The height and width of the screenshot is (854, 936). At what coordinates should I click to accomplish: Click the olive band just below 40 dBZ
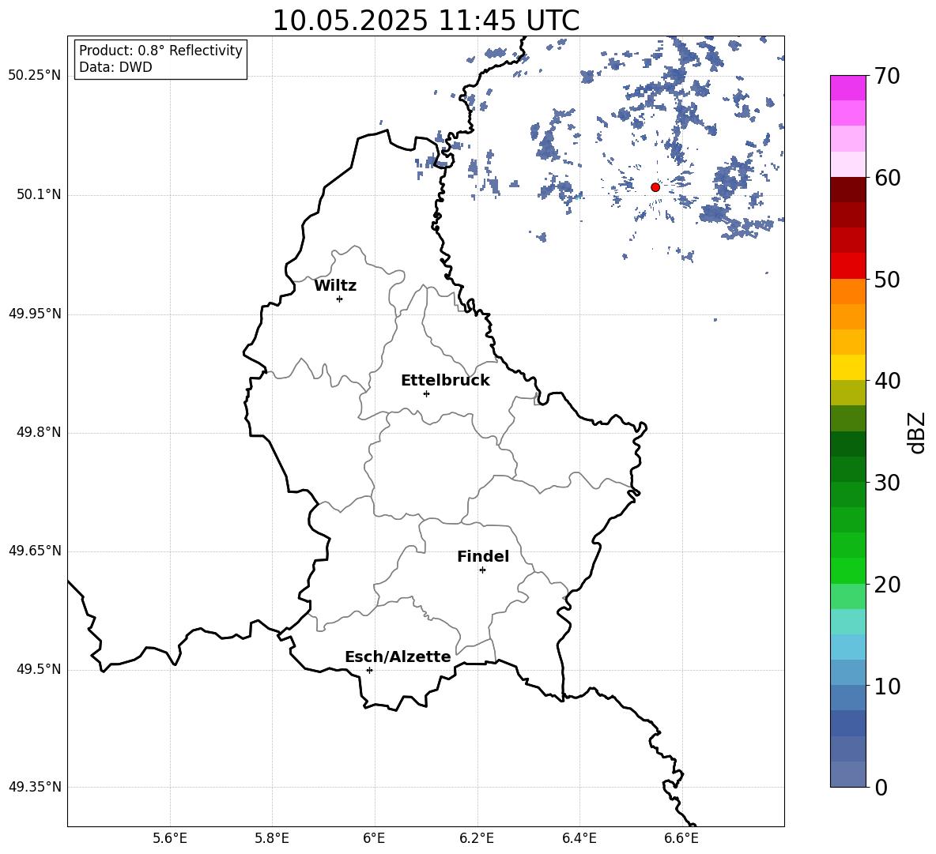(847, 393)
